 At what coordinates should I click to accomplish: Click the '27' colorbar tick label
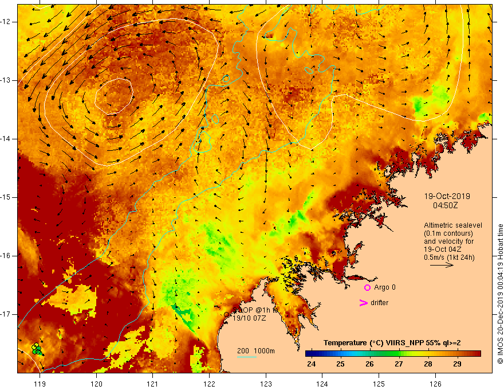click(399, 364)
